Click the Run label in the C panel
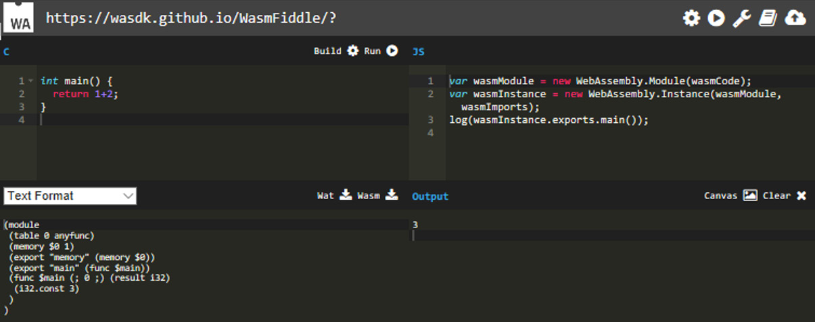Viewport: 815px width, 322px height. [x=373, y=51]
